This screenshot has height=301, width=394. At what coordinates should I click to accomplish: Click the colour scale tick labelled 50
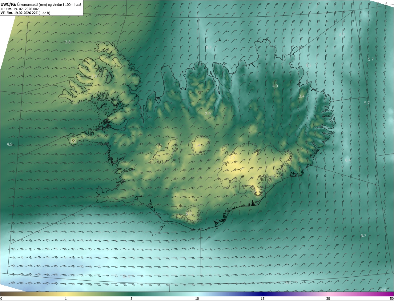(392, 299)
